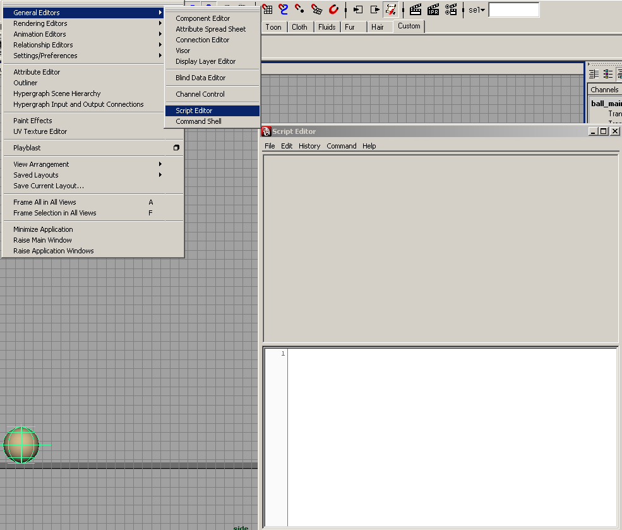
Task: Open Command Shell menu item
Action: (212, 121)
